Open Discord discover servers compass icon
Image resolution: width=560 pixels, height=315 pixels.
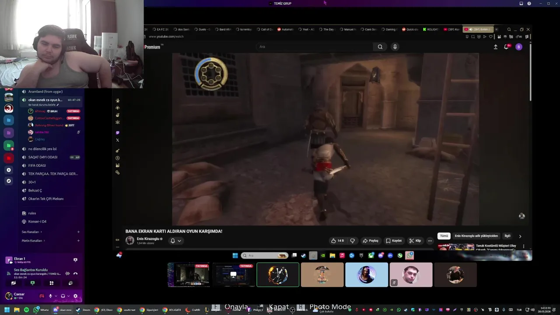9,181
